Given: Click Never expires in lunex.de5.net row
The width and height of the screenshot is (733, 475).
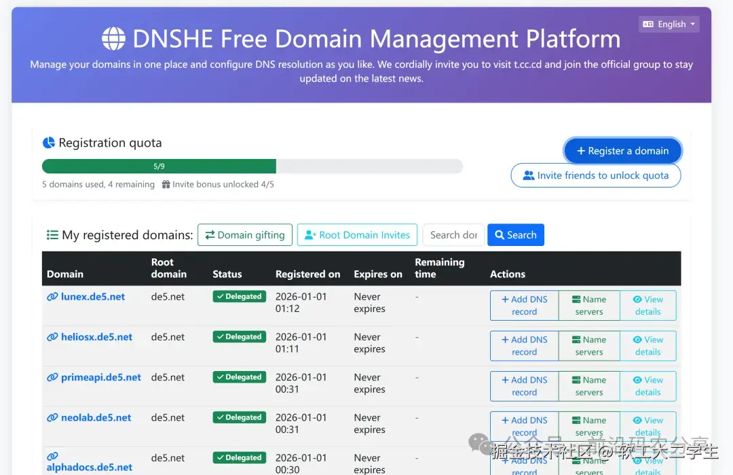Looking at the screenshot, I should click(x=369, y=302).
